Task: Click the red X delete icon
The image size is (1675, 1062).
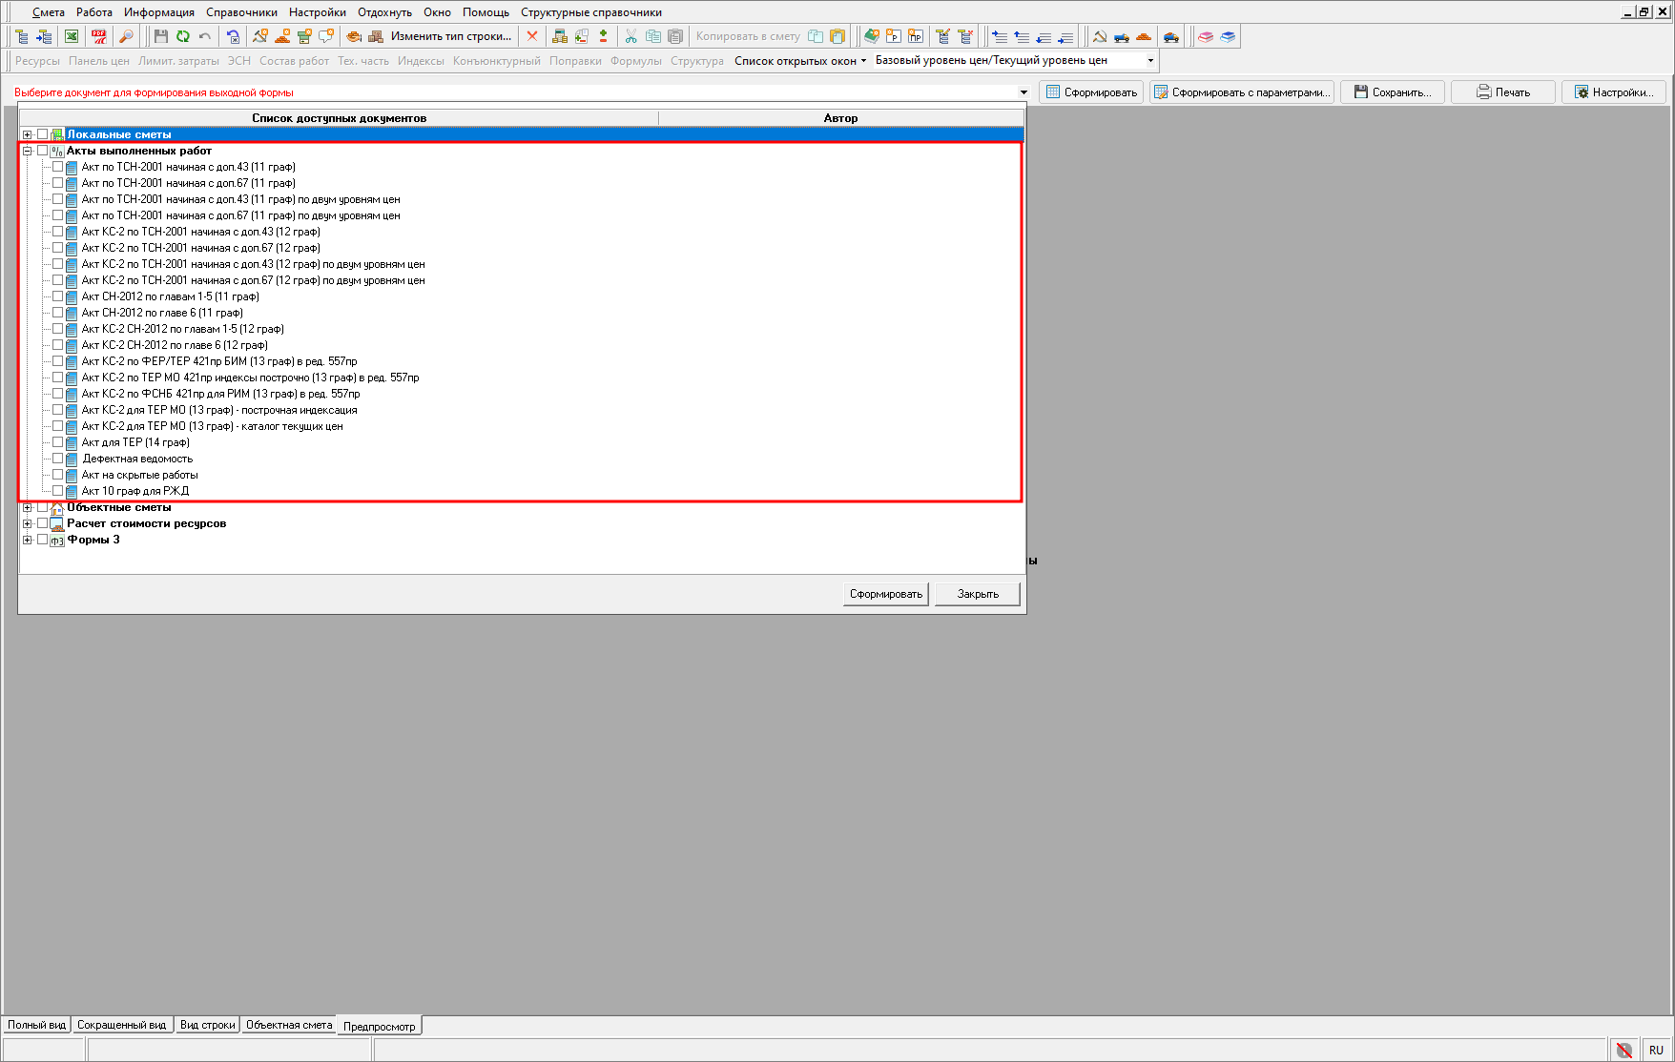Action: (532, 36)
